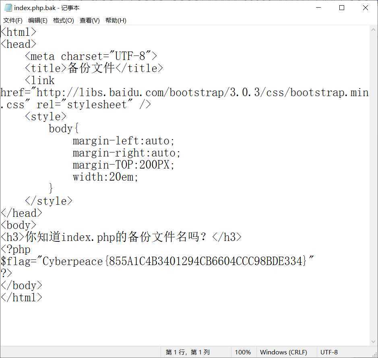Click the closing </body> tag line

[x=21, y=285]
